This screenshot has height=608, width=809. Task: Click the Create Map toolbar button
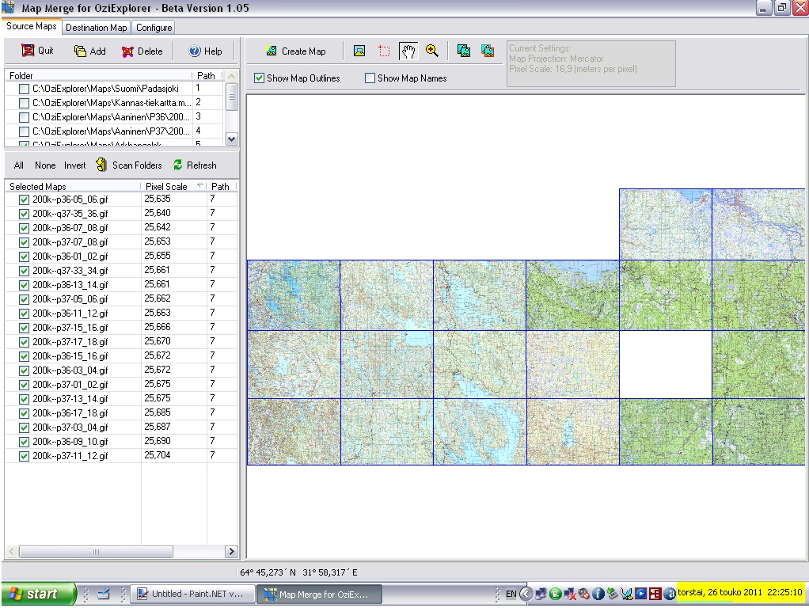pyautogui.click(x=296, y=51)
